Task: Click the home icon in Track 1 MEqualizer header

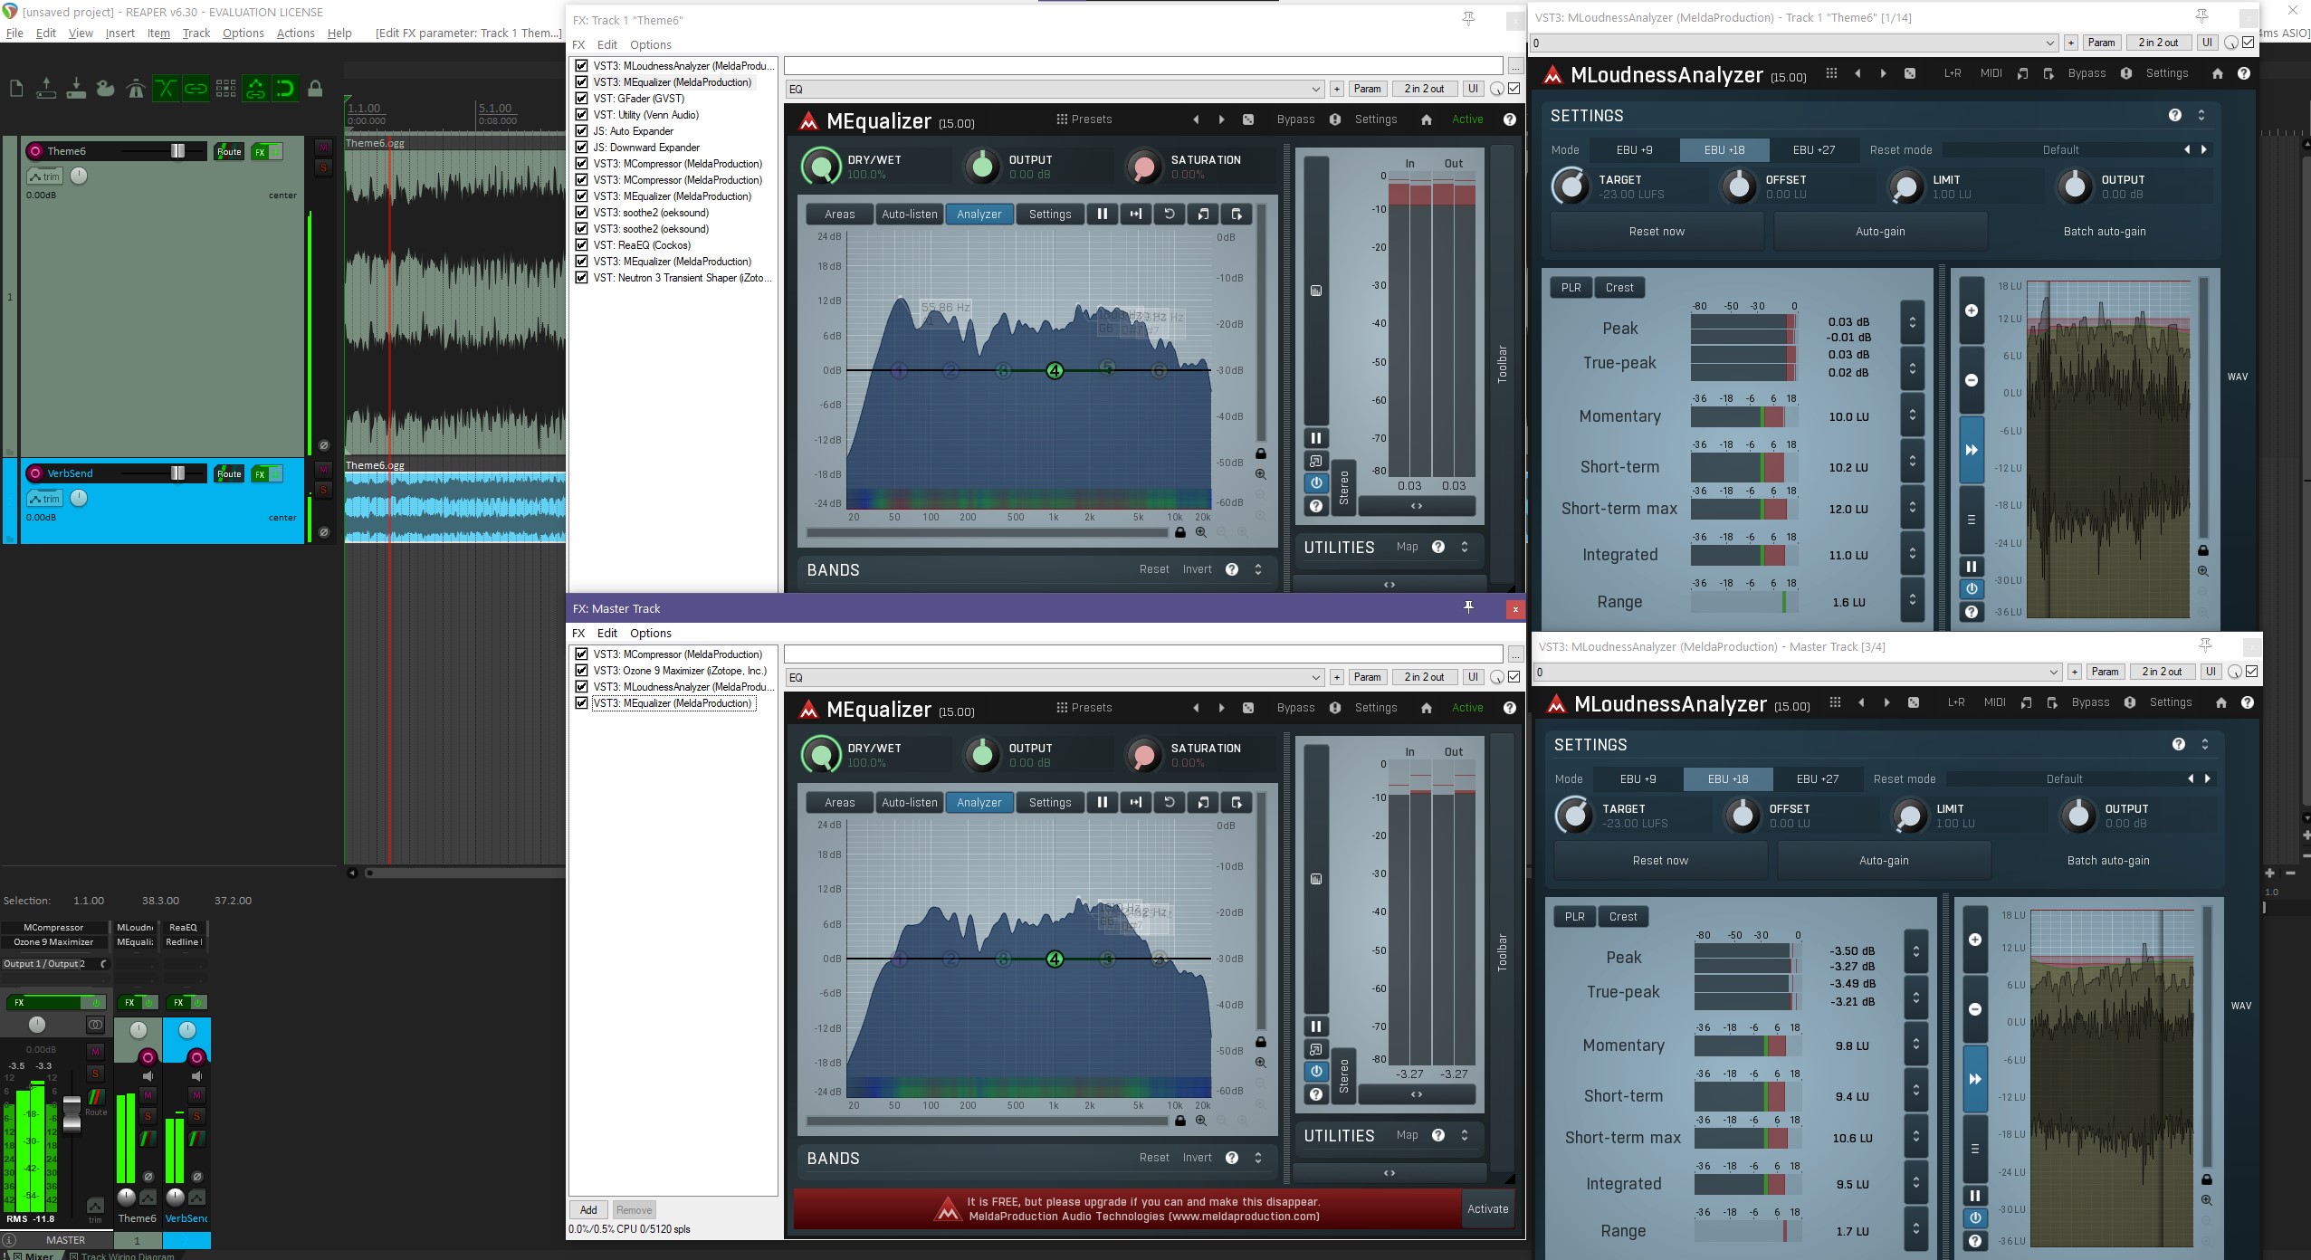Action: click(1427, 119)
